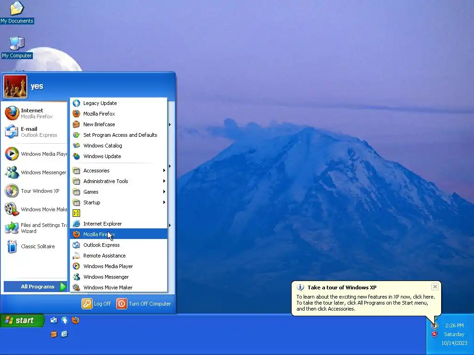The width and height of the screenshot is (474, 355).
Task: Open My Documents desktop icon
Action: [x=17, y=12]
